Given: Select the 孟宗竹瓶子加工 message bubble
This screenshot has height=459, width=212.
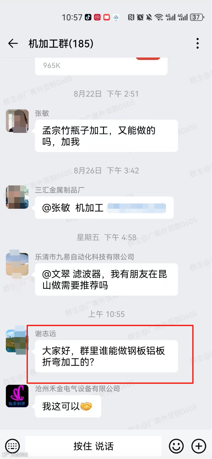Looking at the screenshot, I should (106, 136).
